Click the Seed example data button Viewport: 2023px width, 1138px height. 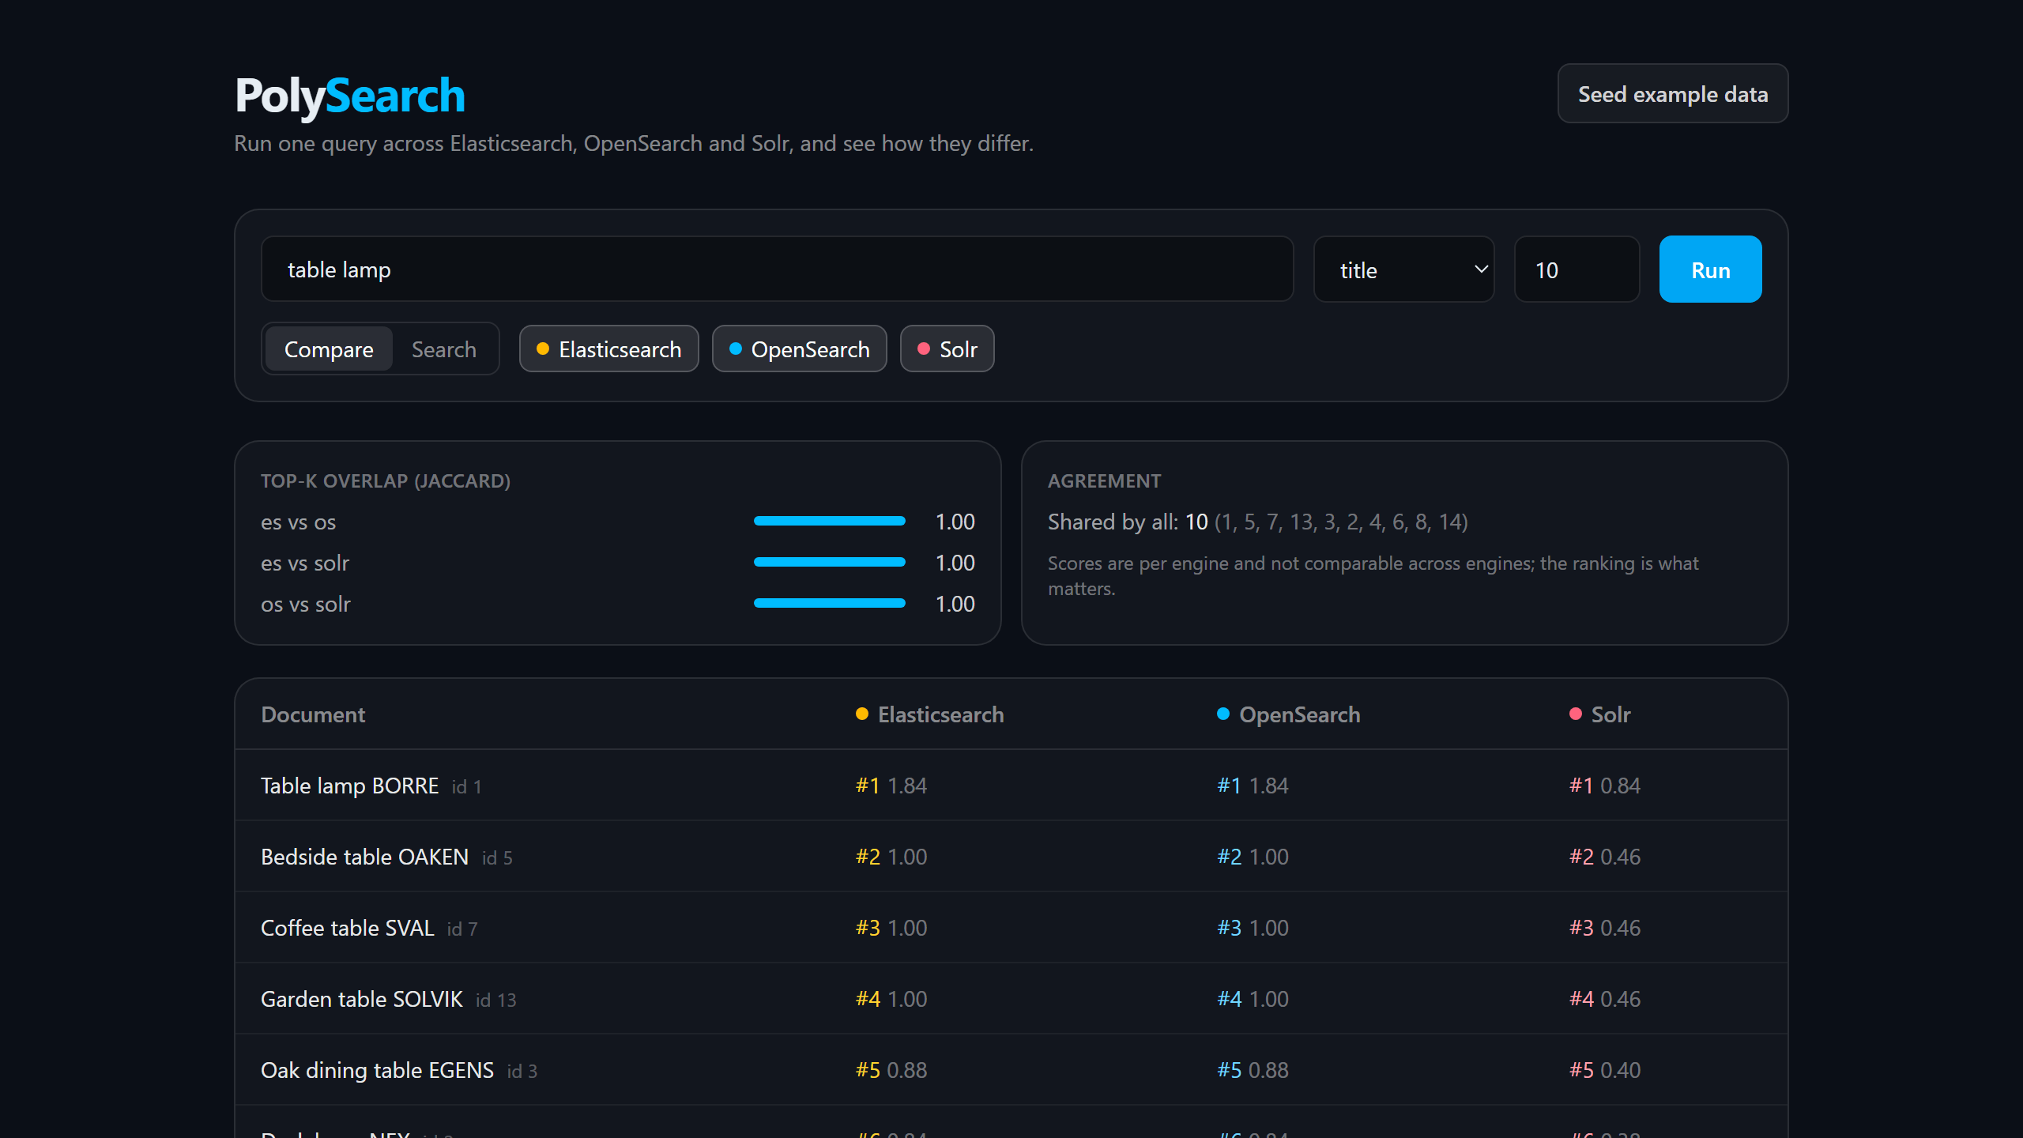(1672, 94)
